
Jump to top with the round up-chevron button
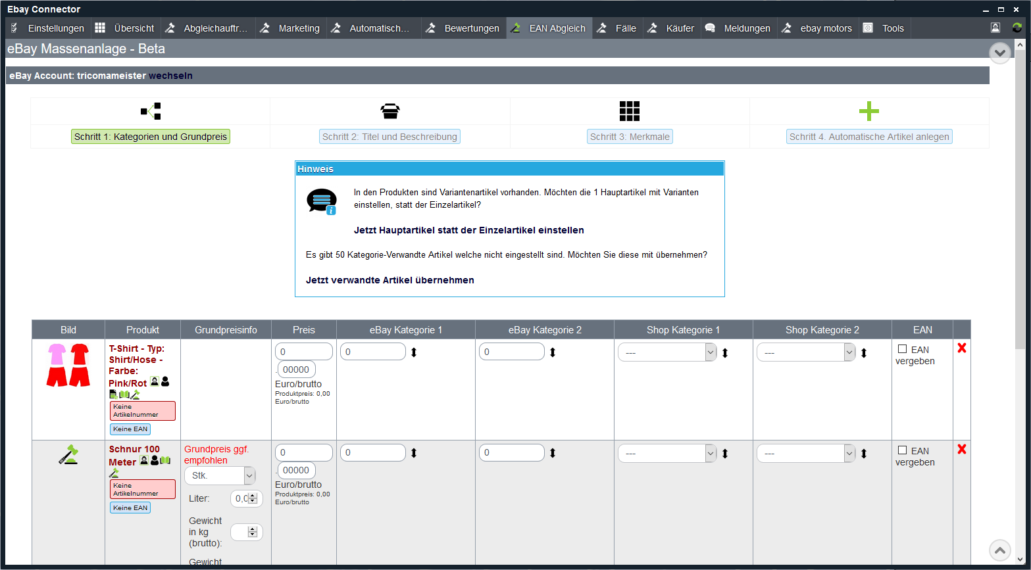(1000, 550)
